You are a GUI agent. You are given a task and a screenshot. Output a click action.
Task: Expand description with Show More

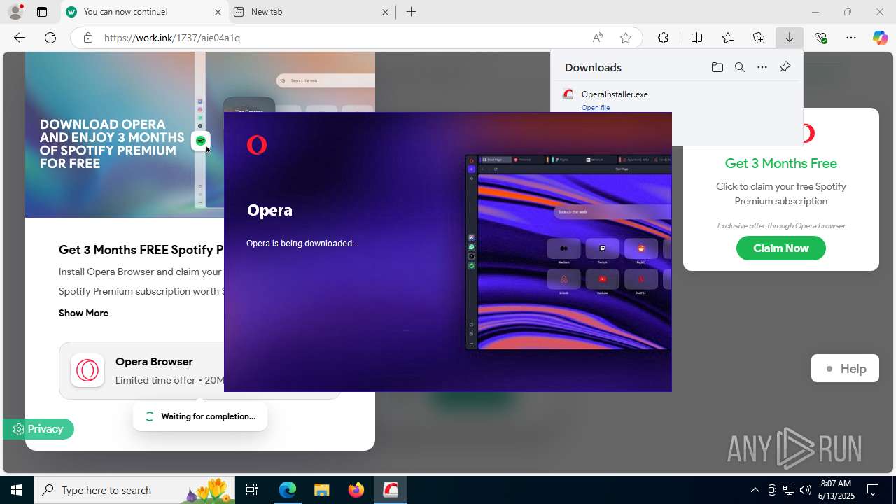(83, 313)
